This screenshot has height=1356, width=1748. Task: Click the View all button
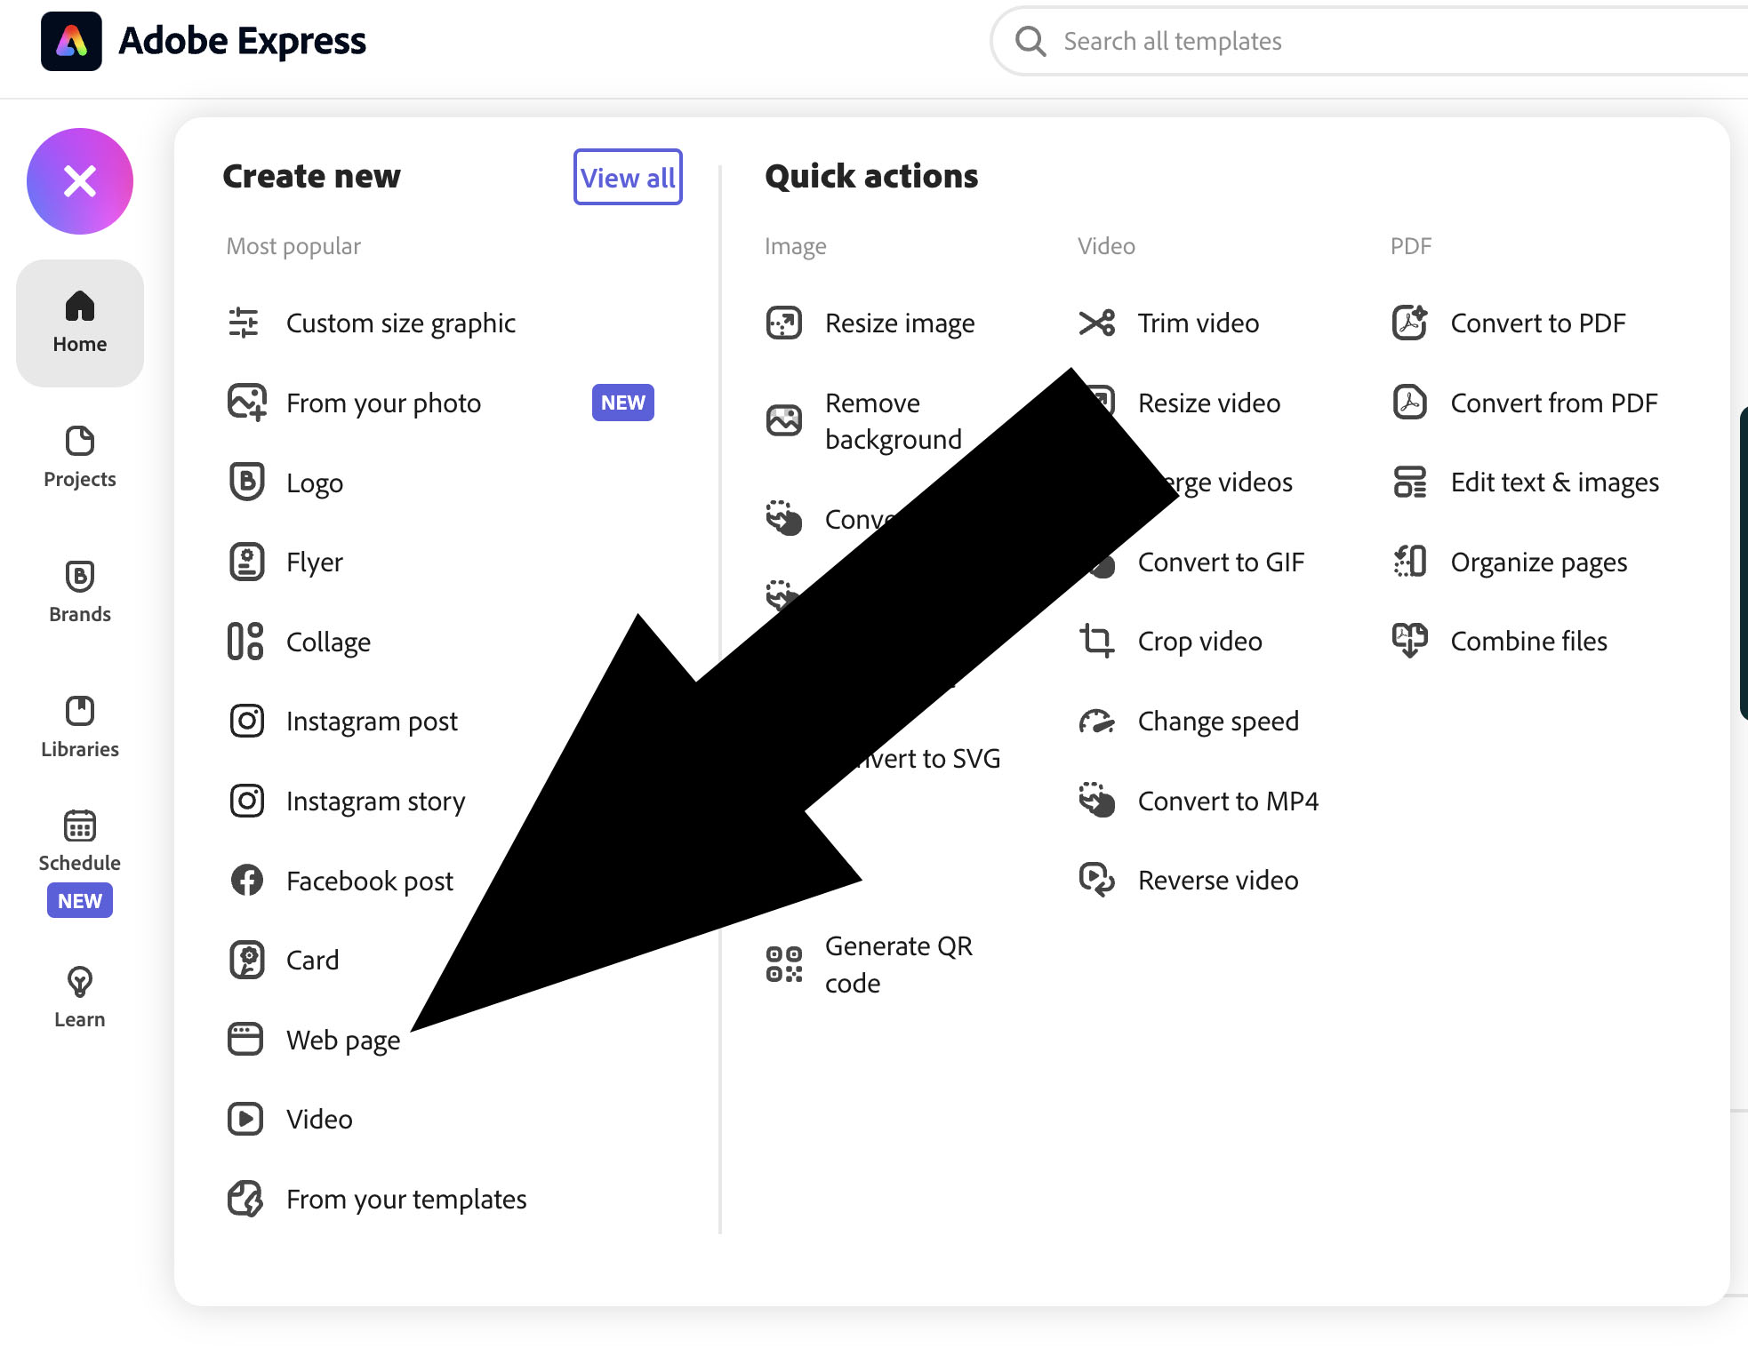click(628, 177)
